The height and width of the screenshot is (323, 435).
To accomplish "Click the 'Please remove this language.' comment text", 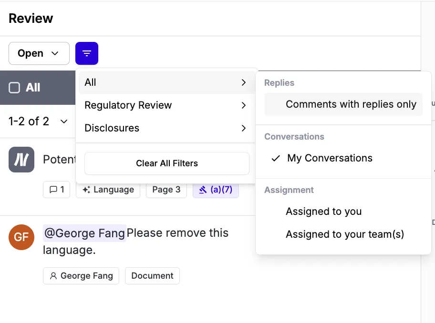I will click(135, 242).
